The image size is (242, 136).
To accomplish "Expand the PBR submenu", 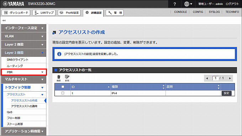I will 23,72.
